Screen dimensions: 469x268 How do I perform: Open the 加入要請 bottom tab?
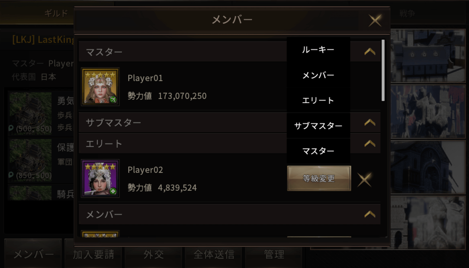click(x=94, y=254)
